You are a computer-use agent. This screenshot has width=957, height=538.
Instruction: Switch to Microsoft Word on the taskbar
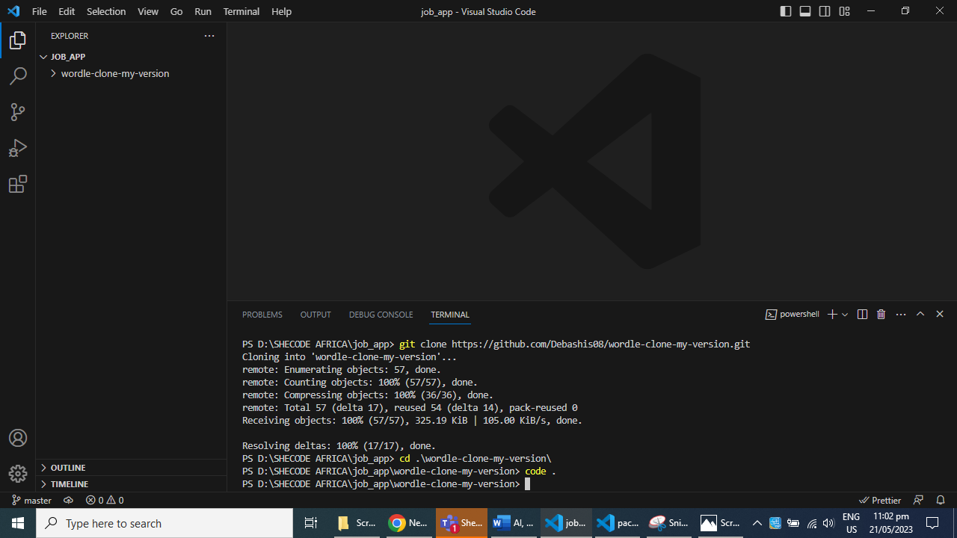(x=513, y=523)
